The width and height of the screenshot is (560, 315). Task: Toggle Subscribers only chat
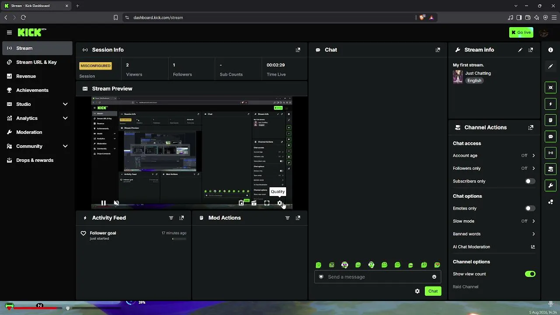[x=530, y=181]
